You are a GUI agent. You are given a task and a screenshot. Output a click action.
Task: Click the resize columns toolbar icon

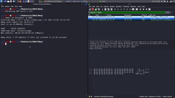coord(150,9)
